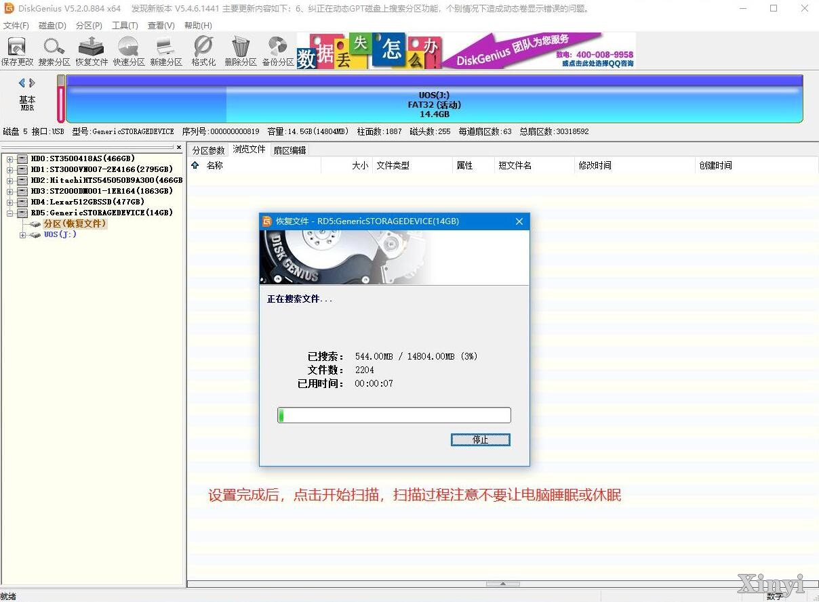
Task: Open the 分区(P) menu
Action: pyautogui.click(x=89, y=26)
